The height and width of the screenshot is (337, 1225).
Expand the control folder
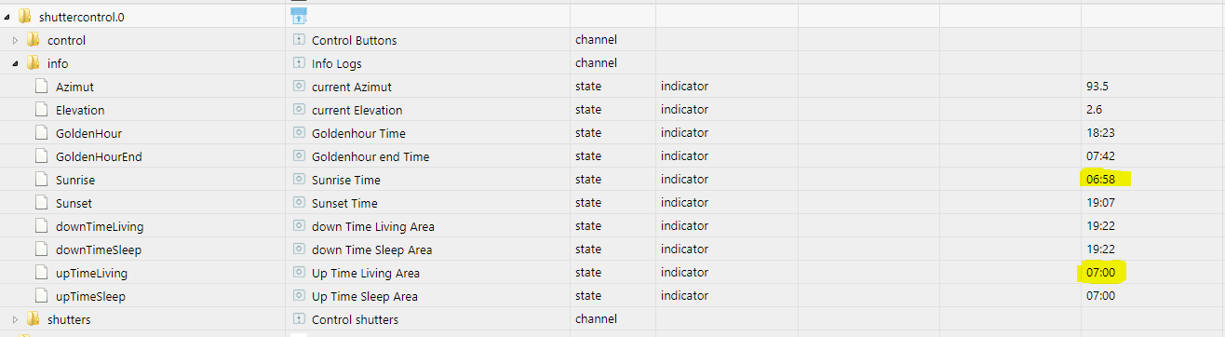tap(15, 40)
